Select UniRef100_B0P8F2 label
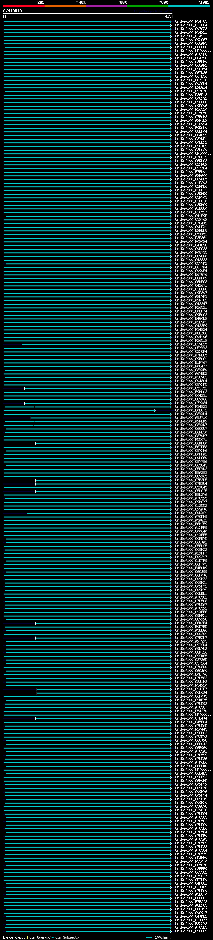 [x=191, y=898]
